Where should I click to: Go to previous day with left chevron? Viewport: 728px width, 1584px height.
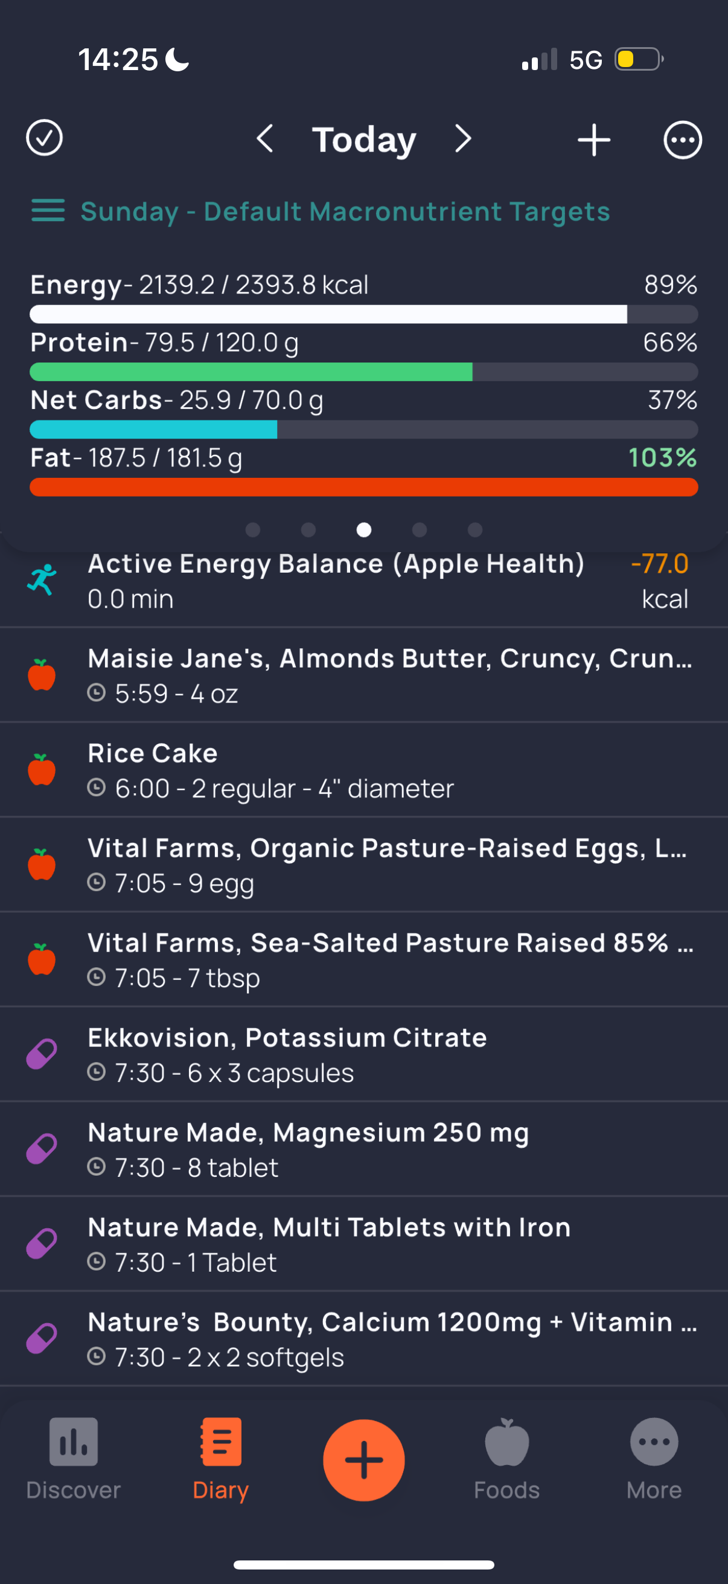(x=265, y=139)
